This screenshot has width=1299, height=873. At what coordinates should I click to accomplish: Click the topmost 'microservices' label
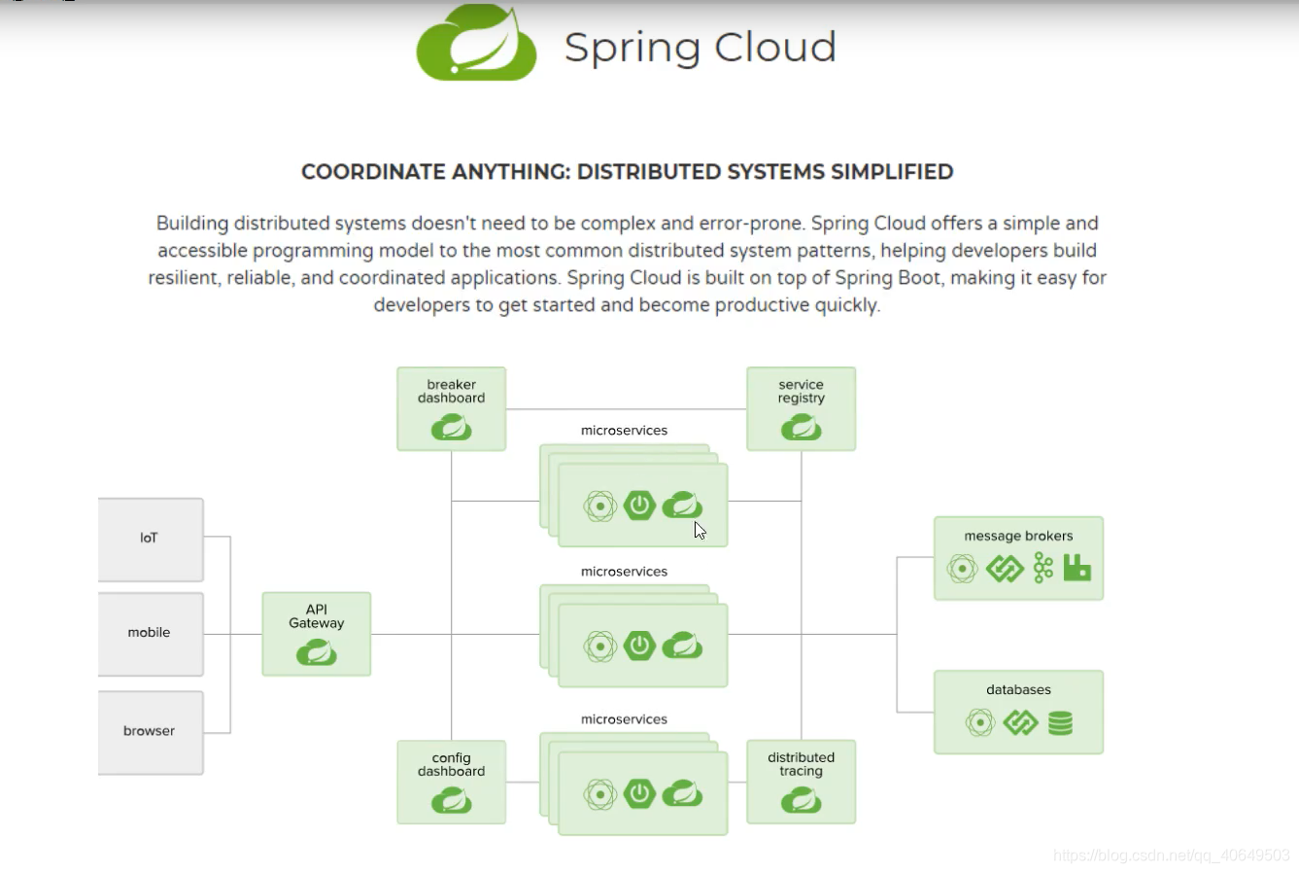coord(625,431)
